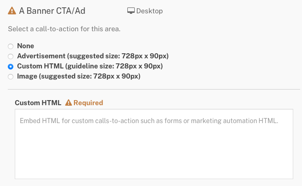The image size is (302, 186).
Task: Pick the Image suggested size radio button
Action: click(11, 77)
